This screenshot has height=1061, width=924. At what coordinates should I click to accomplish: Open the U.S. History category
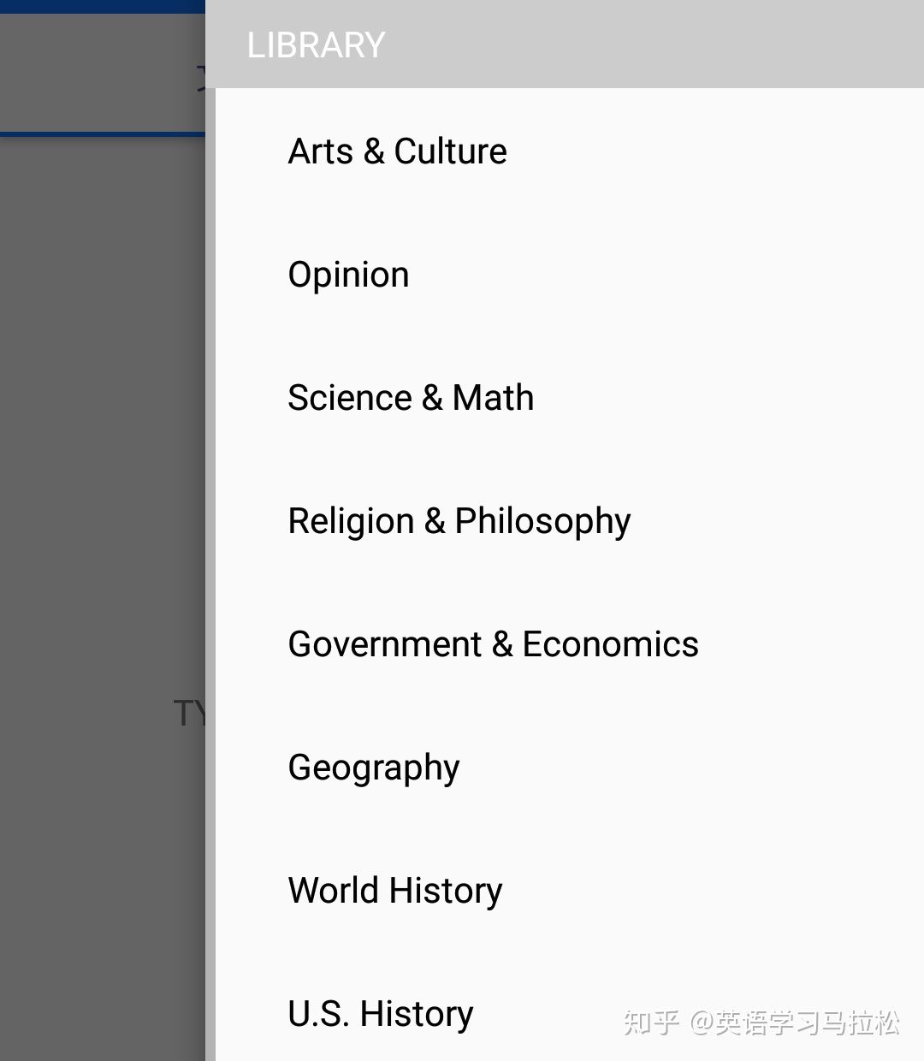(x=381, y=1014)
